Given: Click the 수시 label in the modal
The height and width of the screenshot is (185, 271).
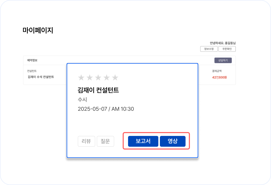Looking at the screenshot, I should tap(83, 99).
